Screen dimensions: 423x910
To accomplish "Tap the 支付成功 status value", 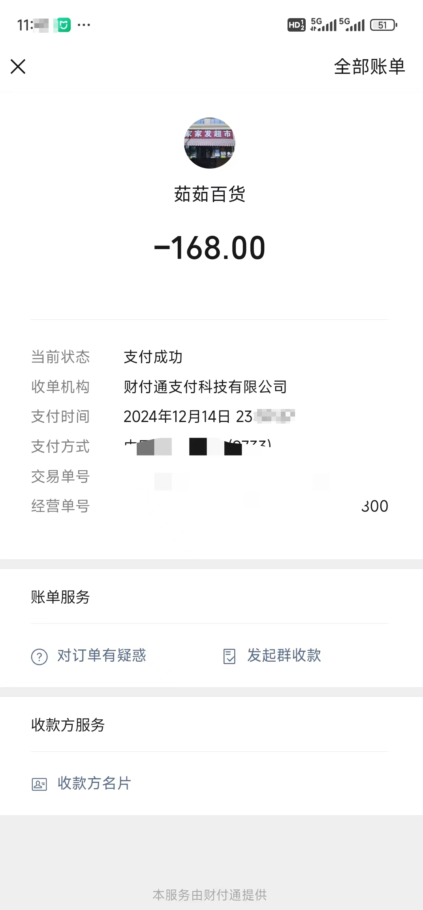I will click(153, 357).
